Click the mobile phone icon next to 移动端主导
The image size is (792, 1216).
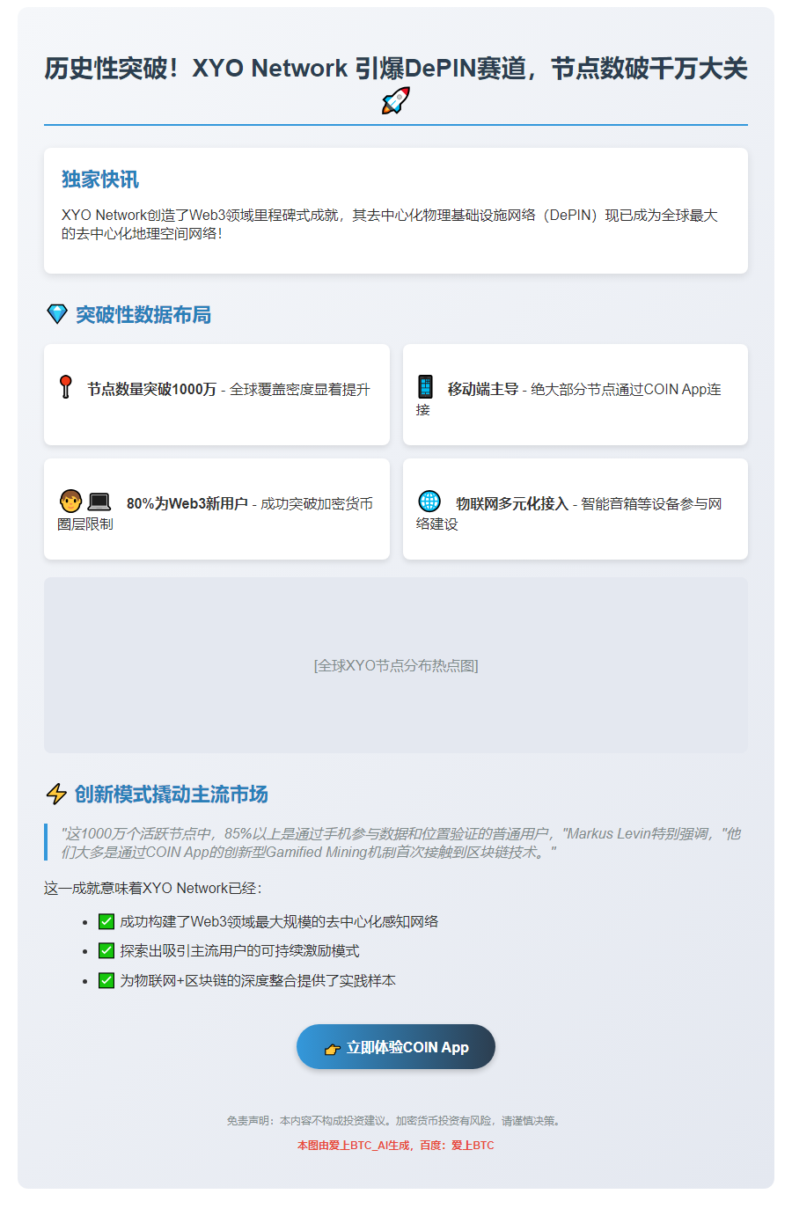(x=425, y=386)
